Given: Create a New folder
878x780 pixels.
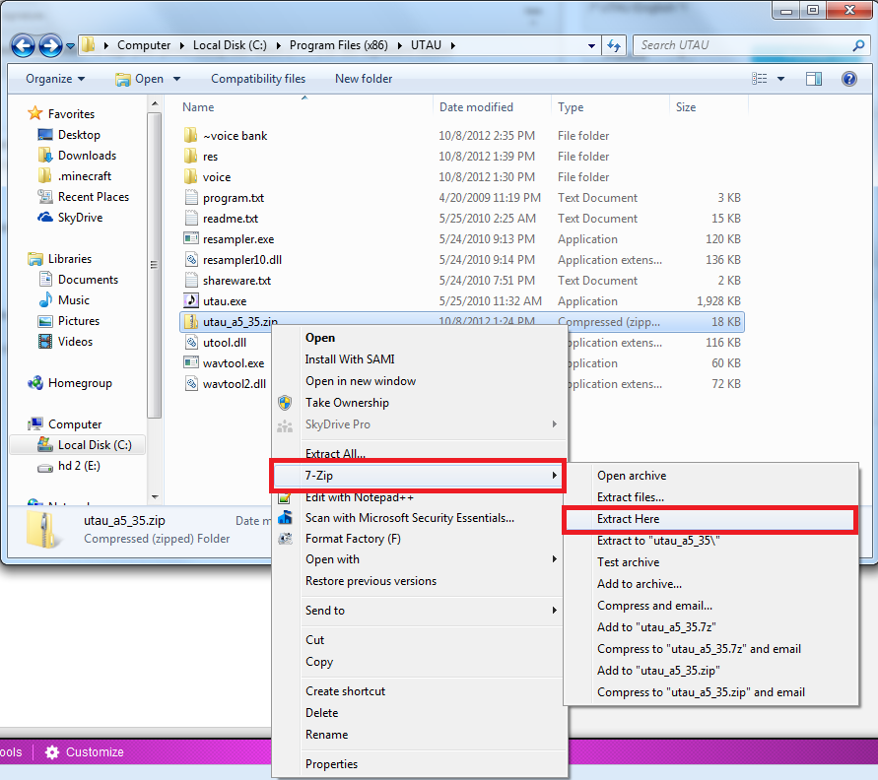Looking at the screenshot, I should coord(364,79).
